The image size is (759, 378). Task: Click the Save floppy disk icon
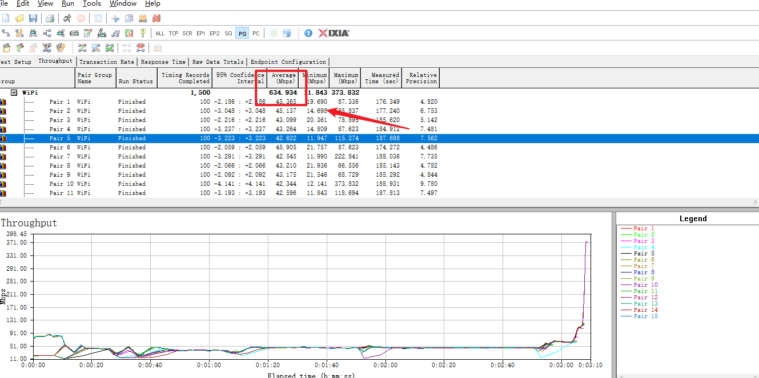[x=33, y=19]
